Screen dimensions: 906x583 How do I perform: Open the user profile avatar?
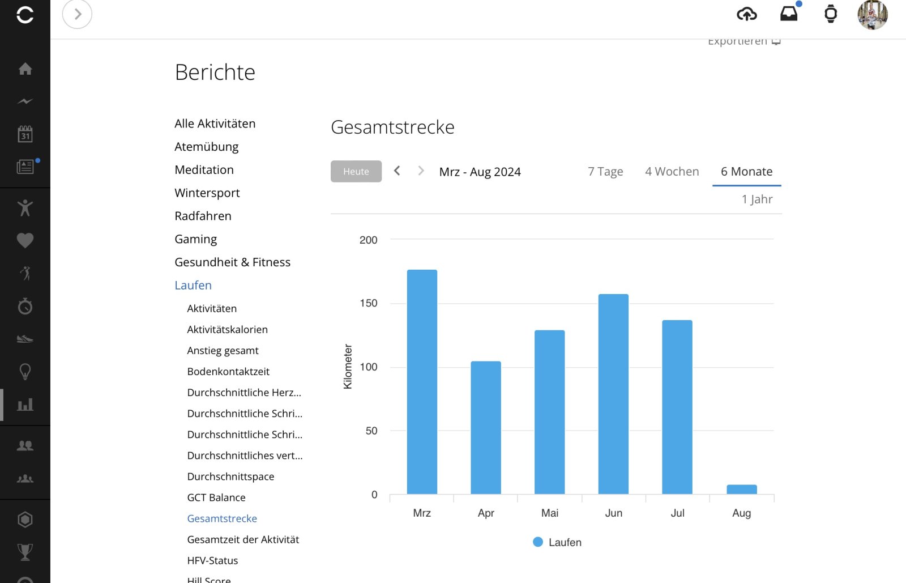tap(872, 15)
